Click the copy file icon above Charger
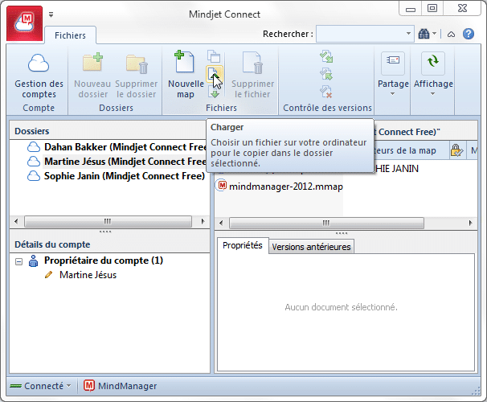 (214, 56)
